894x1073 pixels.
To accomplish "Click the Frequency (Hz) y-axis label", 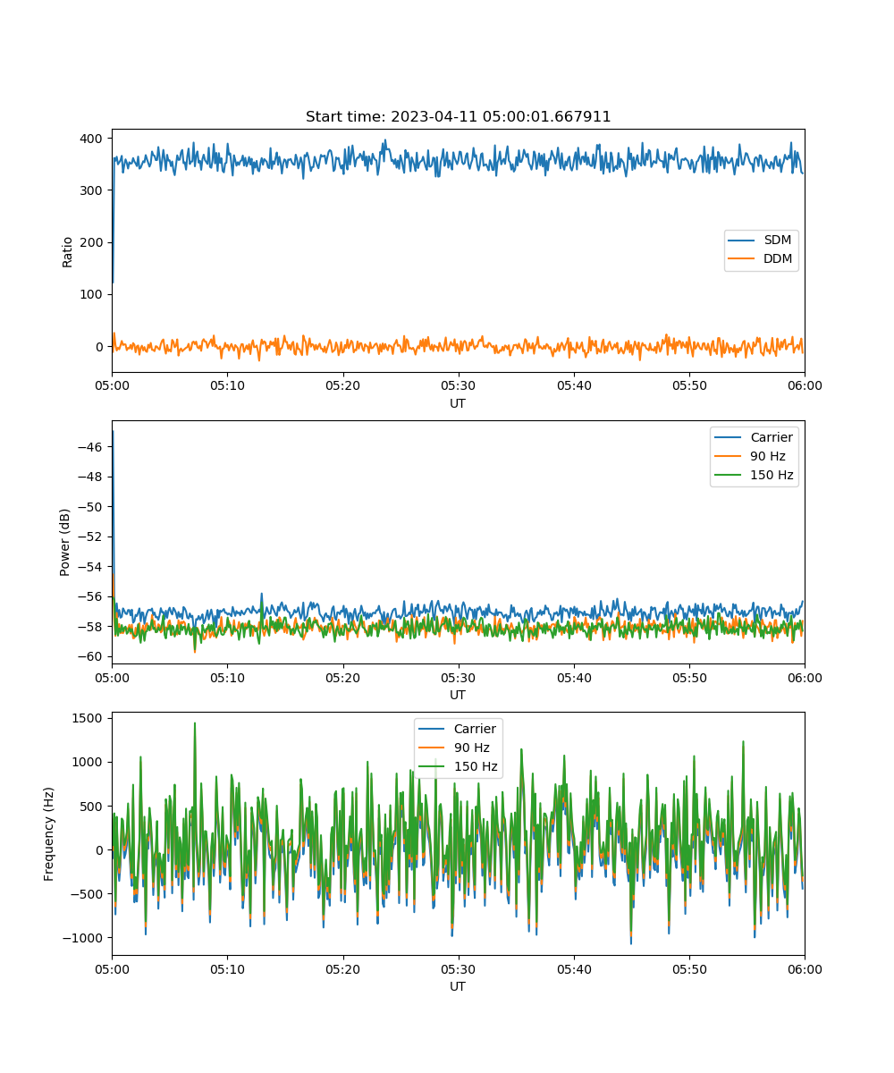I will point(50,833).
